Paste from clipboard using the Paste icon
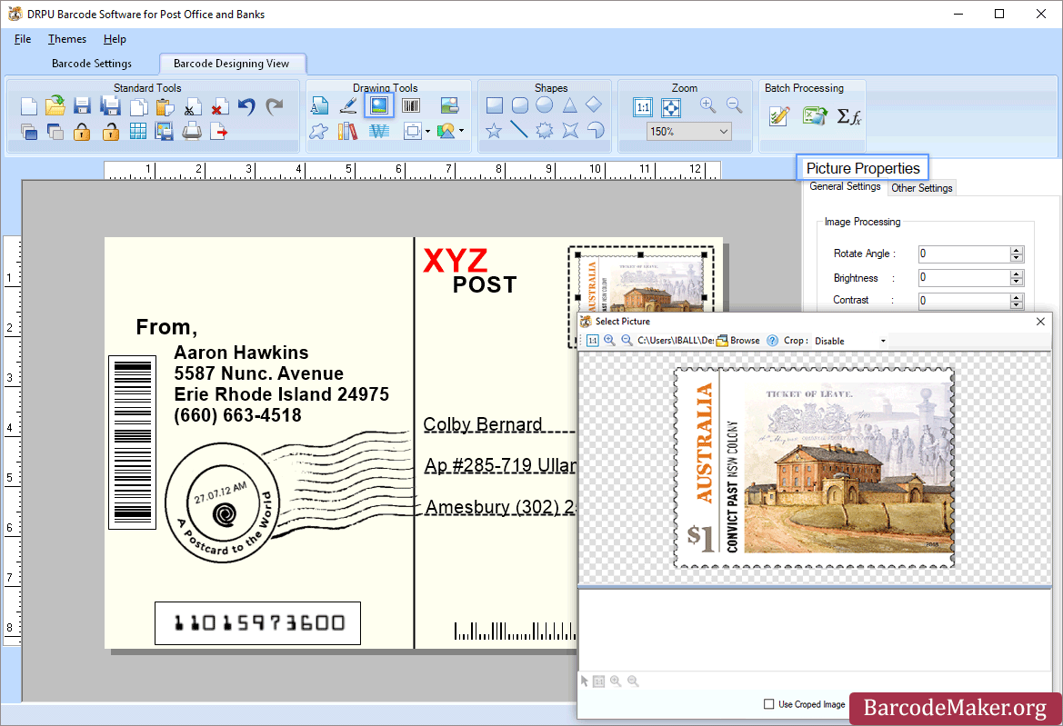Screen dimensions: 1063x726 pos(165,106)
